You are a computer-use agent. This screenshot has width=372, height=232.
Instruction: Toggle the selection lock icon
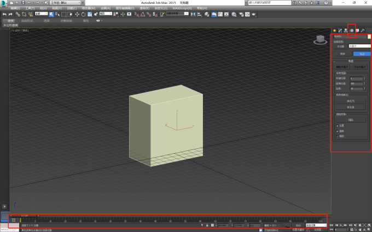click(207, 225)
